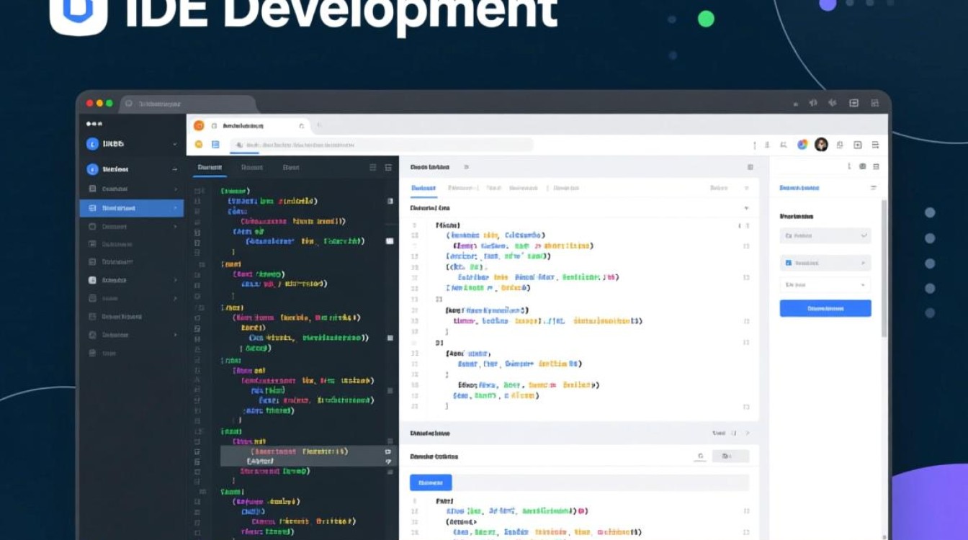Open the white dropdown above the large blue button
Viewport: 968px width, 540px height.
pos(825,285)
